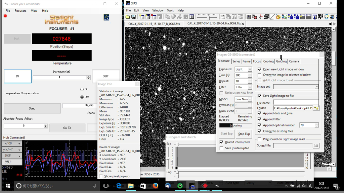Screen dimensions: 344x193
Task: Click the image info toolbar icon
Action: 314,17
